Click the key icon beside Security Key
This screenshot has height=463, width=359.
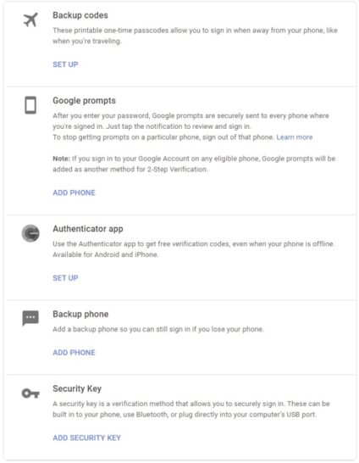[30, 393]
